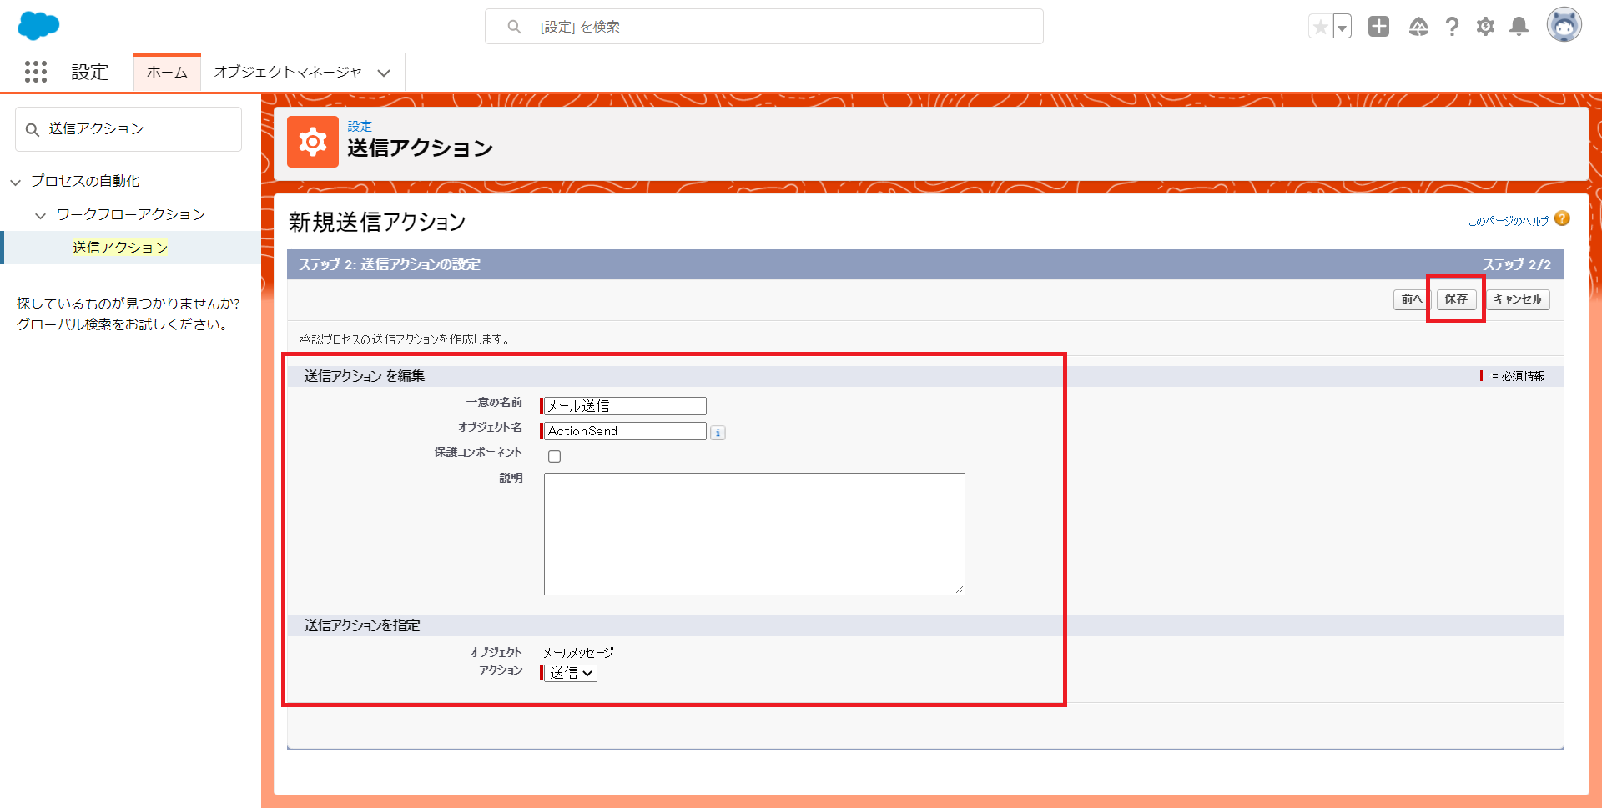Click the キャンセル button
Viewport: 1602px width, 808px height.
tap(1518, 299)
